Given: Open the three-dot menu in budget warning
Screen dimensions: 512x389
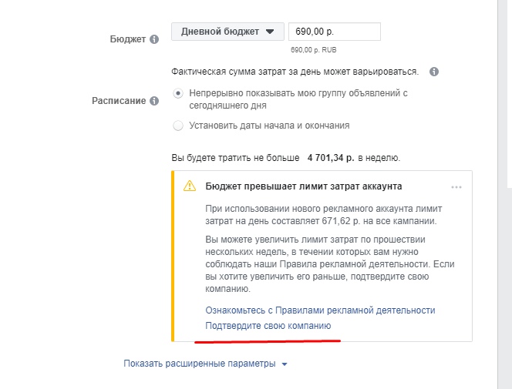Looking at the screenshot, I should (456, 187).
